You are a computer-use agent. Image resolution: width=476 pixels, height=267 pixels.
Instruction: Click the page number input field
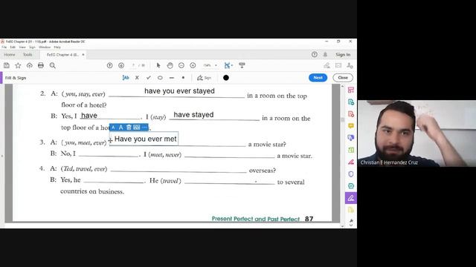(134, 65)
